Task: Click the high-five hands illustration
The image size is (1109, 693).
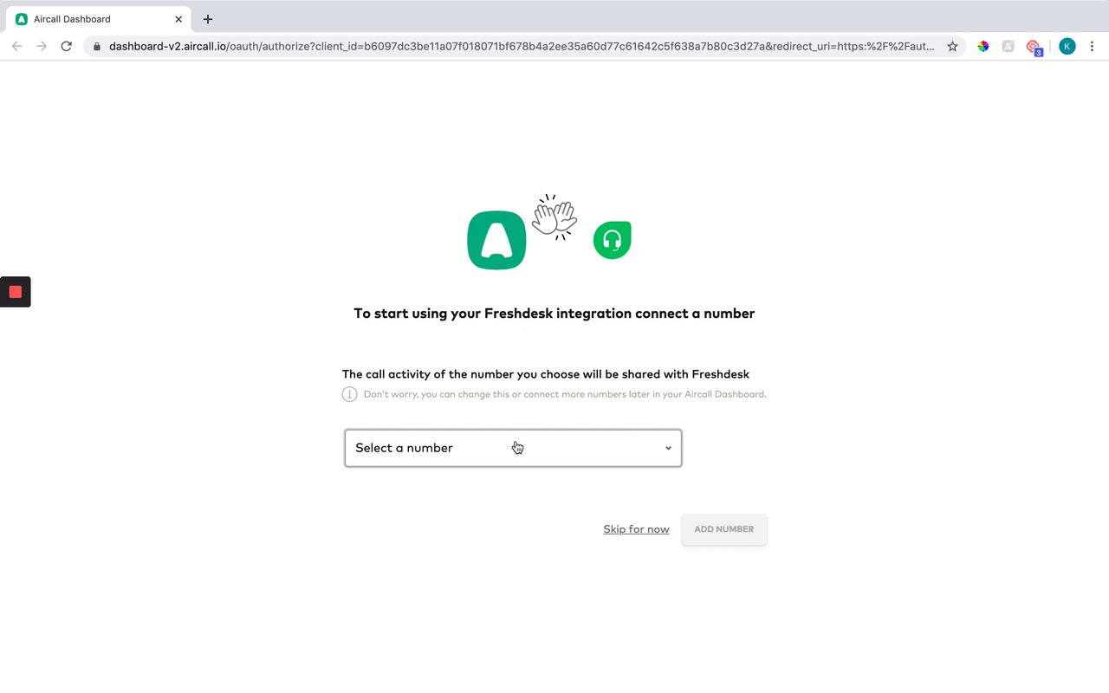Action: (x=554, y=217)
